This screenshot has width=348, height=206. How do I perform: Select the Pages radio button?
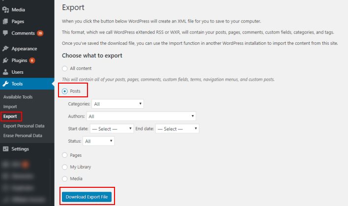[64, 155]
